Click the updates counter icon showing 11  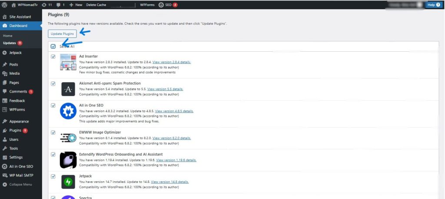[44, 5]
